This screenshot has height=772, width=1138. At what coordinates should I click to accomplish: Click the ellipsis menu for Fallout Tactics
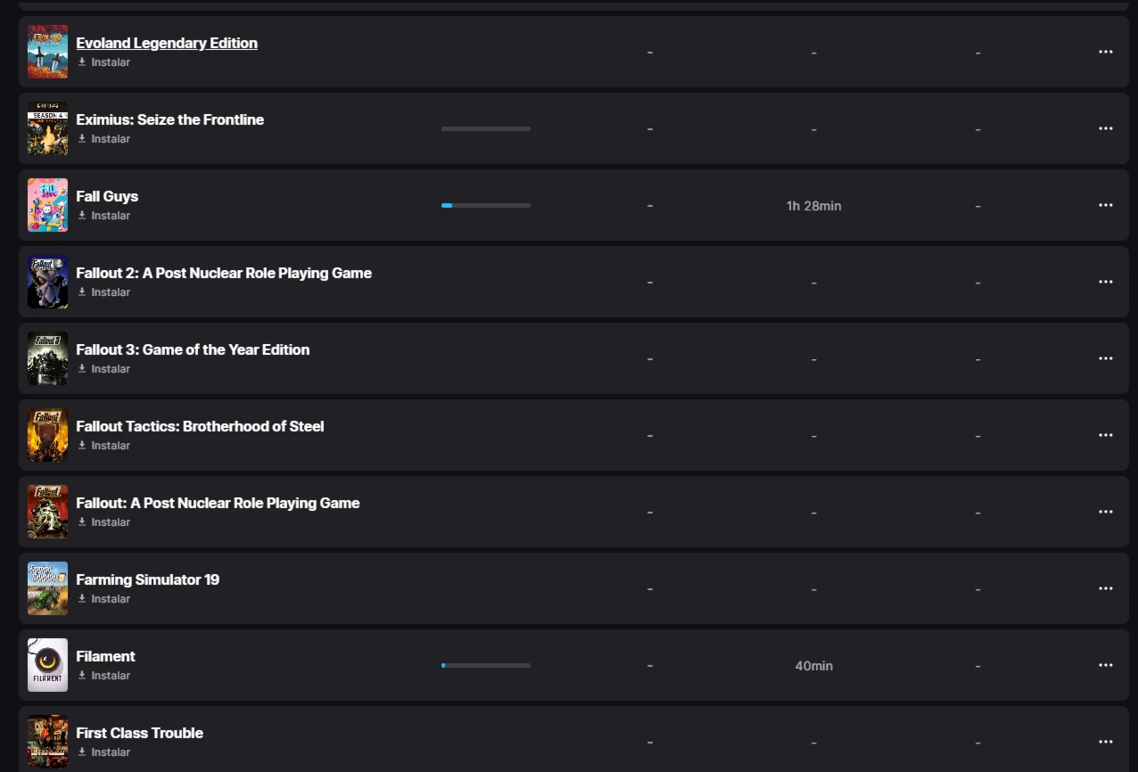pos(1106,435)
